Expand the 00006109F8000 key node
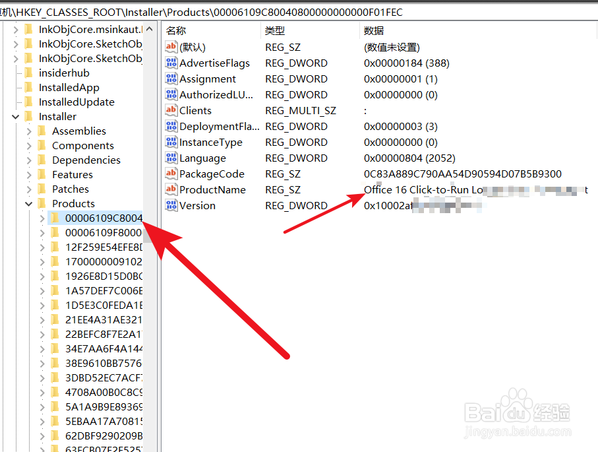The width and height of the screenshot is (598, 452). 42,232
